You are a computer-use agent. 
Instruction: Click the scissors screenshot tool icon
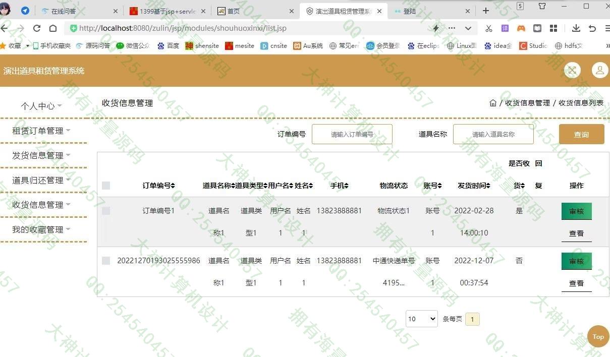(488, 28)
